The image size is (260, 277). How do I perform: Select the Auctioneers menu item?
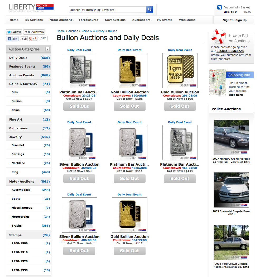[x=141, y=20]
